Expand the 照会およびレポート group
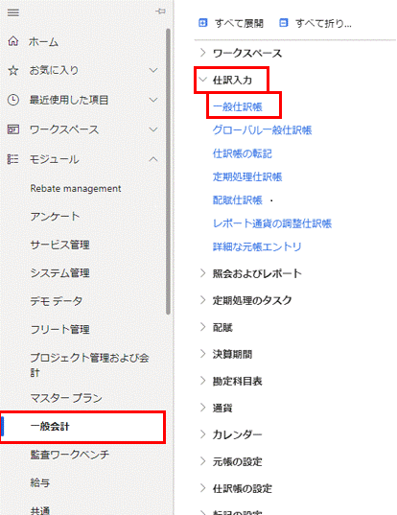 (x=203, y=273)
